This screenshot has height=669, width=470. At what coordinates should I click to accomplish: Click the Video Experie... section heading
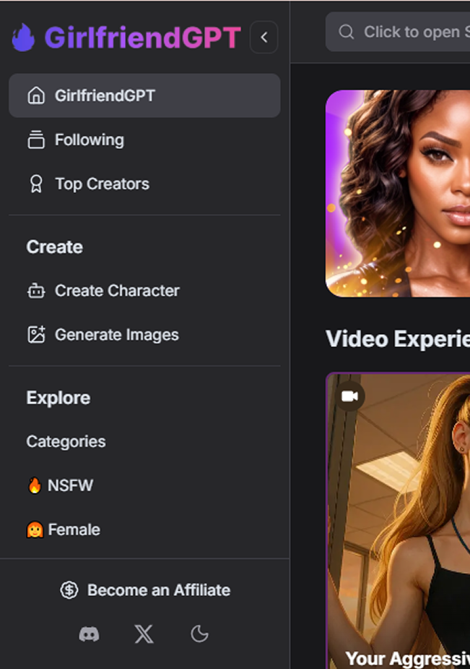click(398, 339)
